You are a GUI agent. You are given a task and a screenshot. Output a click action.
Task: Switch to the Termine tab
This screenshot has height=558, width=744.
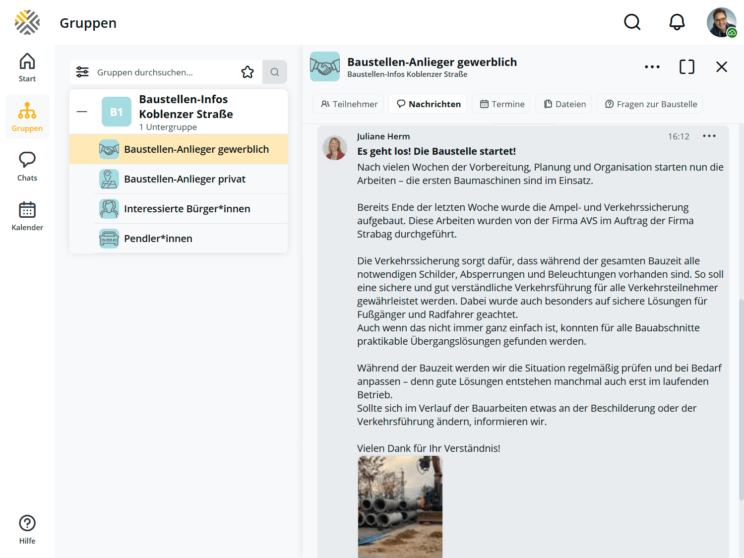point(501,104)
